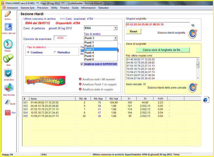Viewport: 214px width, 157px height.
Task: Click target icon for Elabora ritardi della serie caricata
Action: pos(192,88)
